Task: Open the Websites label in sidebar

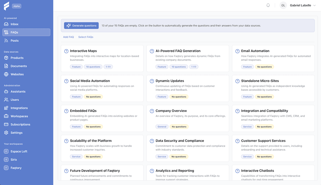Action: (x=17, y=74)
